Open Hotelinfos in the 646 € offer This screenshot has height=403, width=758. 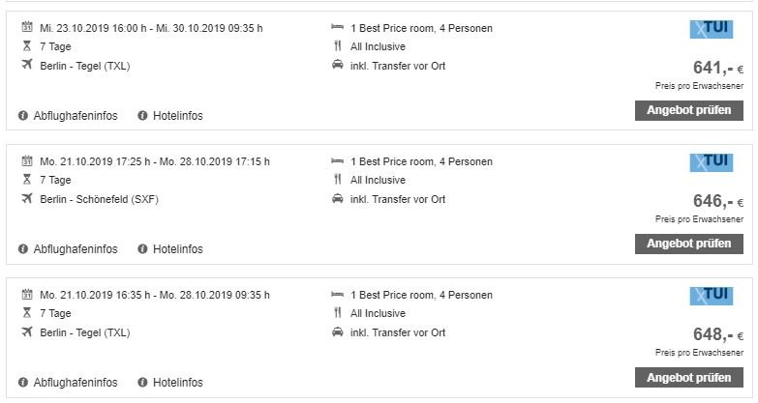pyautogui.click(x=170, y=249)
